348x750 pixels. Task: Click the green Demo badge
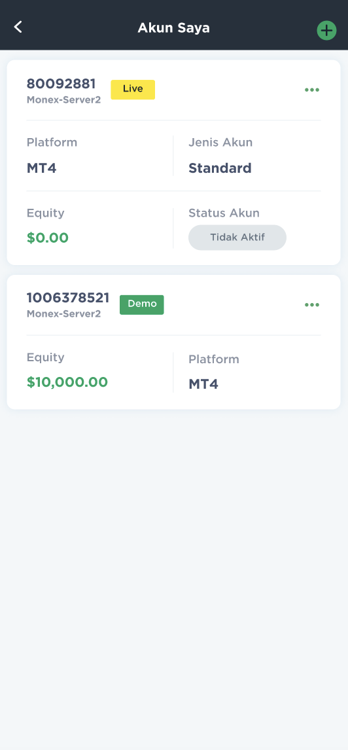[141, 305]
